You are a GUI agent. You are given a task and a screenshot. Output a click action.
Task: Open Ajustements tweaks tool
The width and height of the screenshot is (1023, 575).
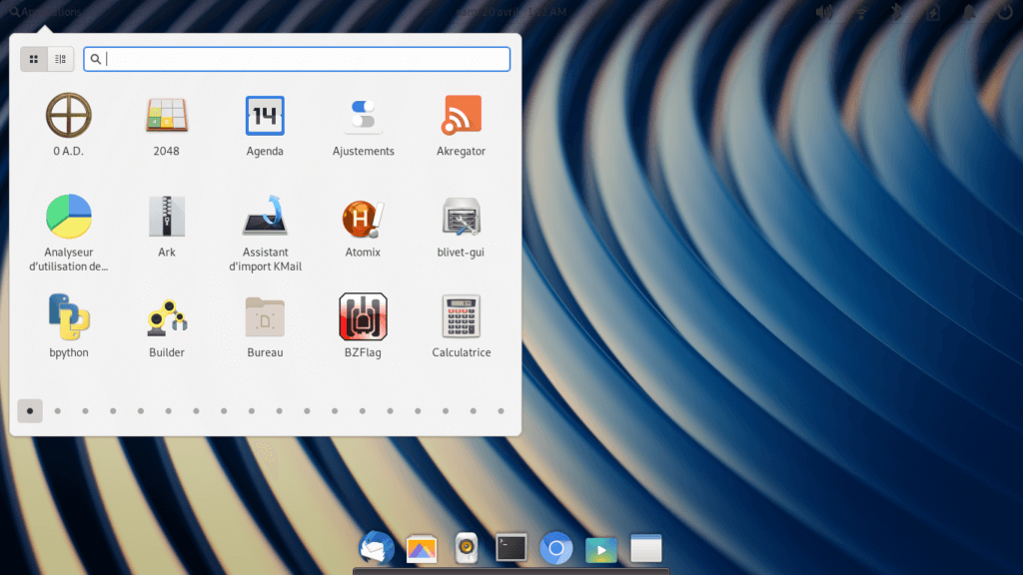(x=363, y=125)
